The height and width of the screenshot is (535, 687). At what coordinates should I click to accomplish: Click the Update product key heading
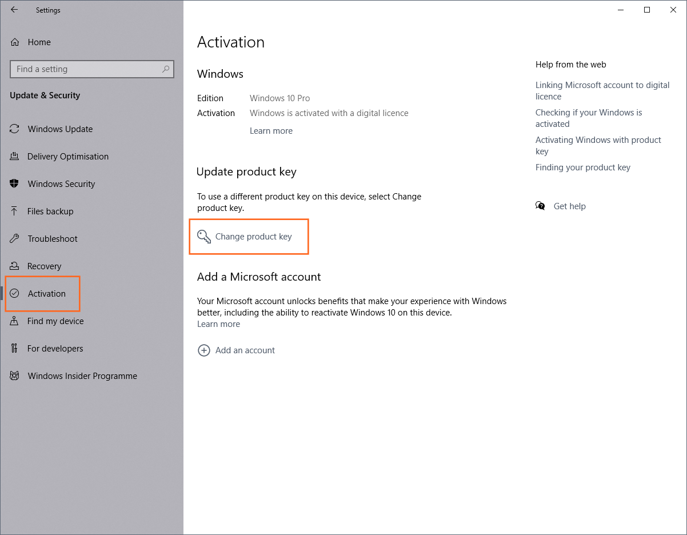tap(246, 172)
